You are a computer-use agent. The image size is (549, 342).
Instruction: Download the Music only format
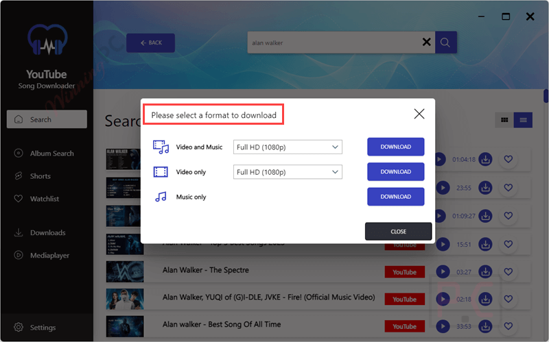(396, 197)
